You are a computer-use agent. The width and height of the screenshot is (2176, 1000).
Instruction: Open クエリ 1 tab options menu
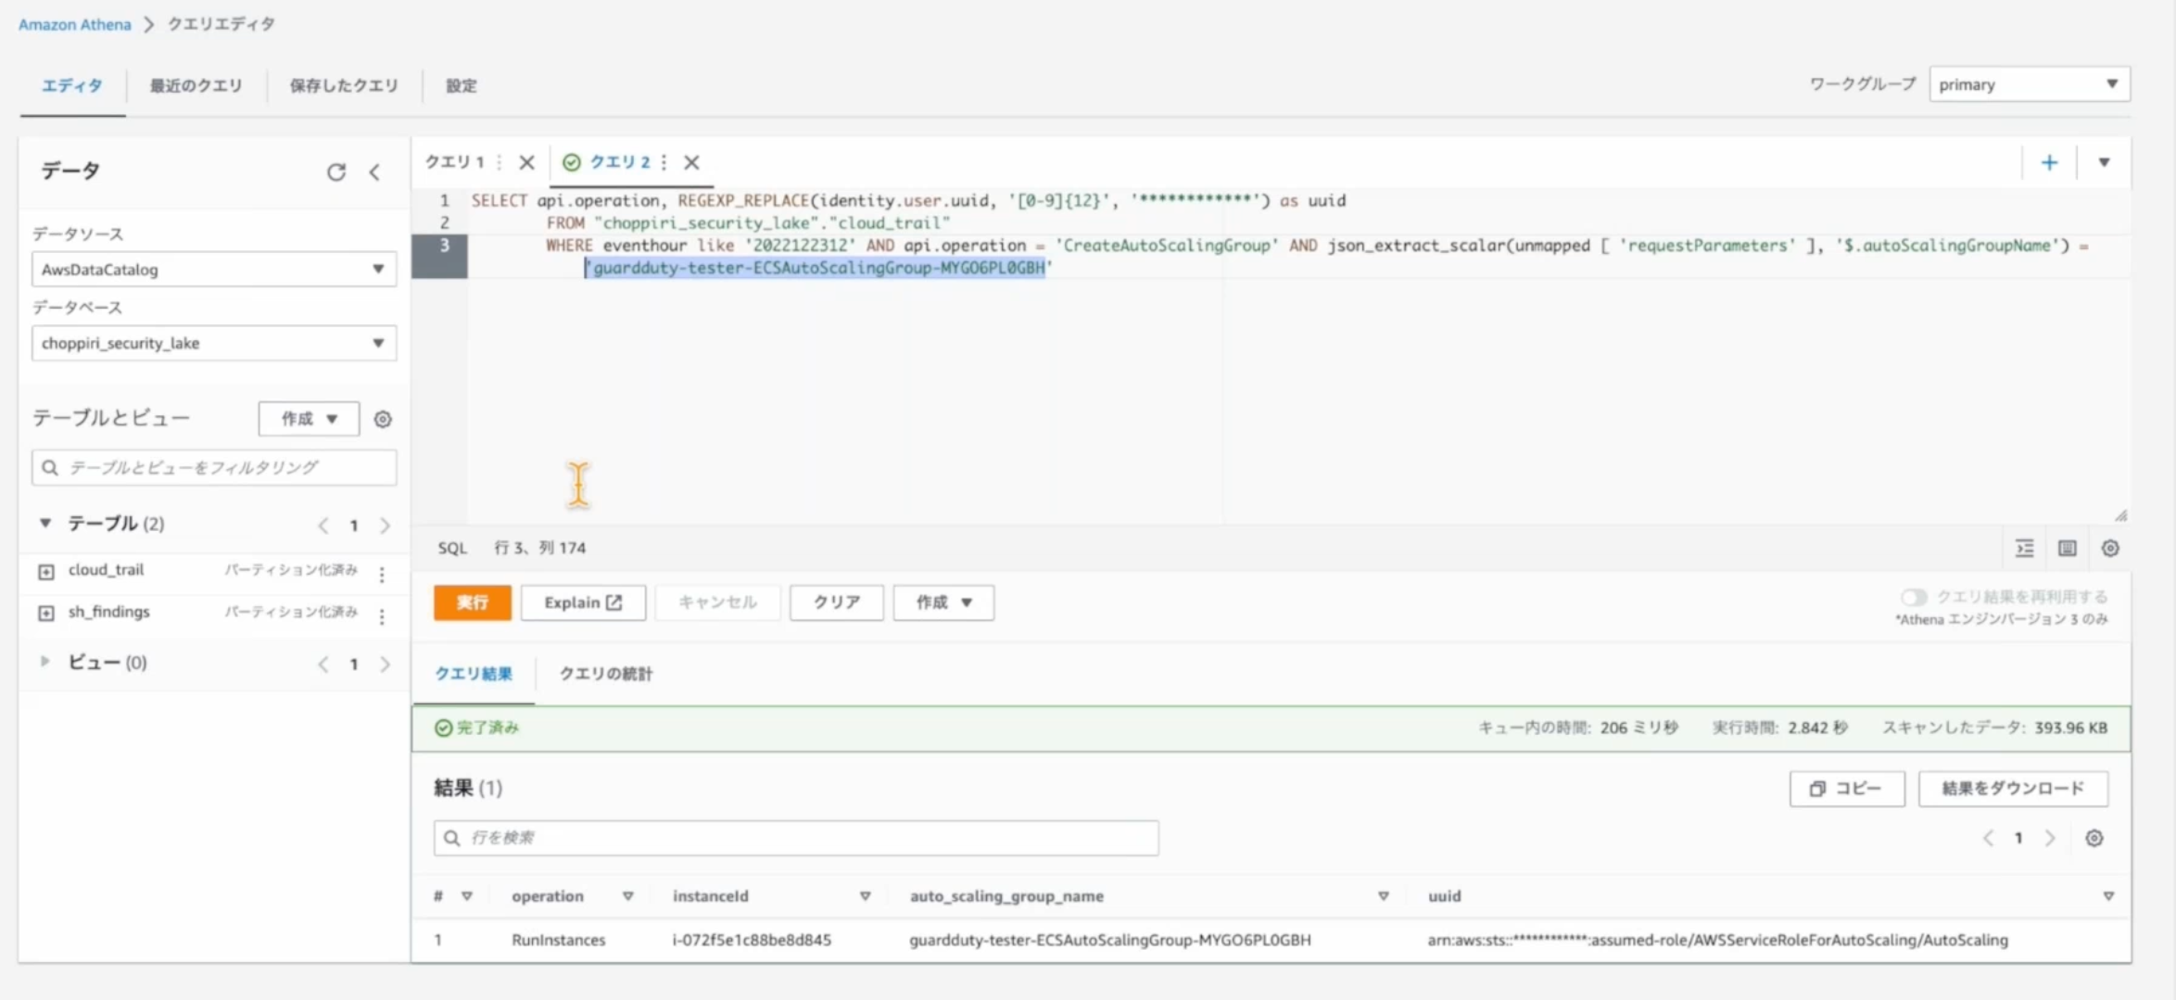tap(500, 162)
